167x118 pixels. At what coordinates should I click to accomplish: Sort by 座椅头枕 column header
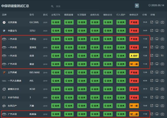pyautogui.click(x=95, y=15)
